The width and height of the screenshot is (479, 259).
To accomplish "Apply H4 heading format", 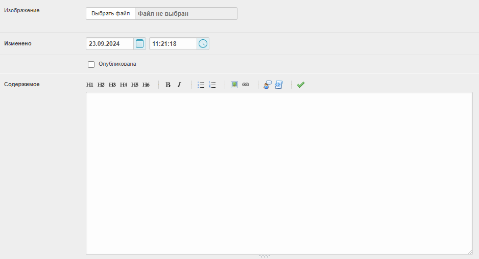I will pos(124,85).
